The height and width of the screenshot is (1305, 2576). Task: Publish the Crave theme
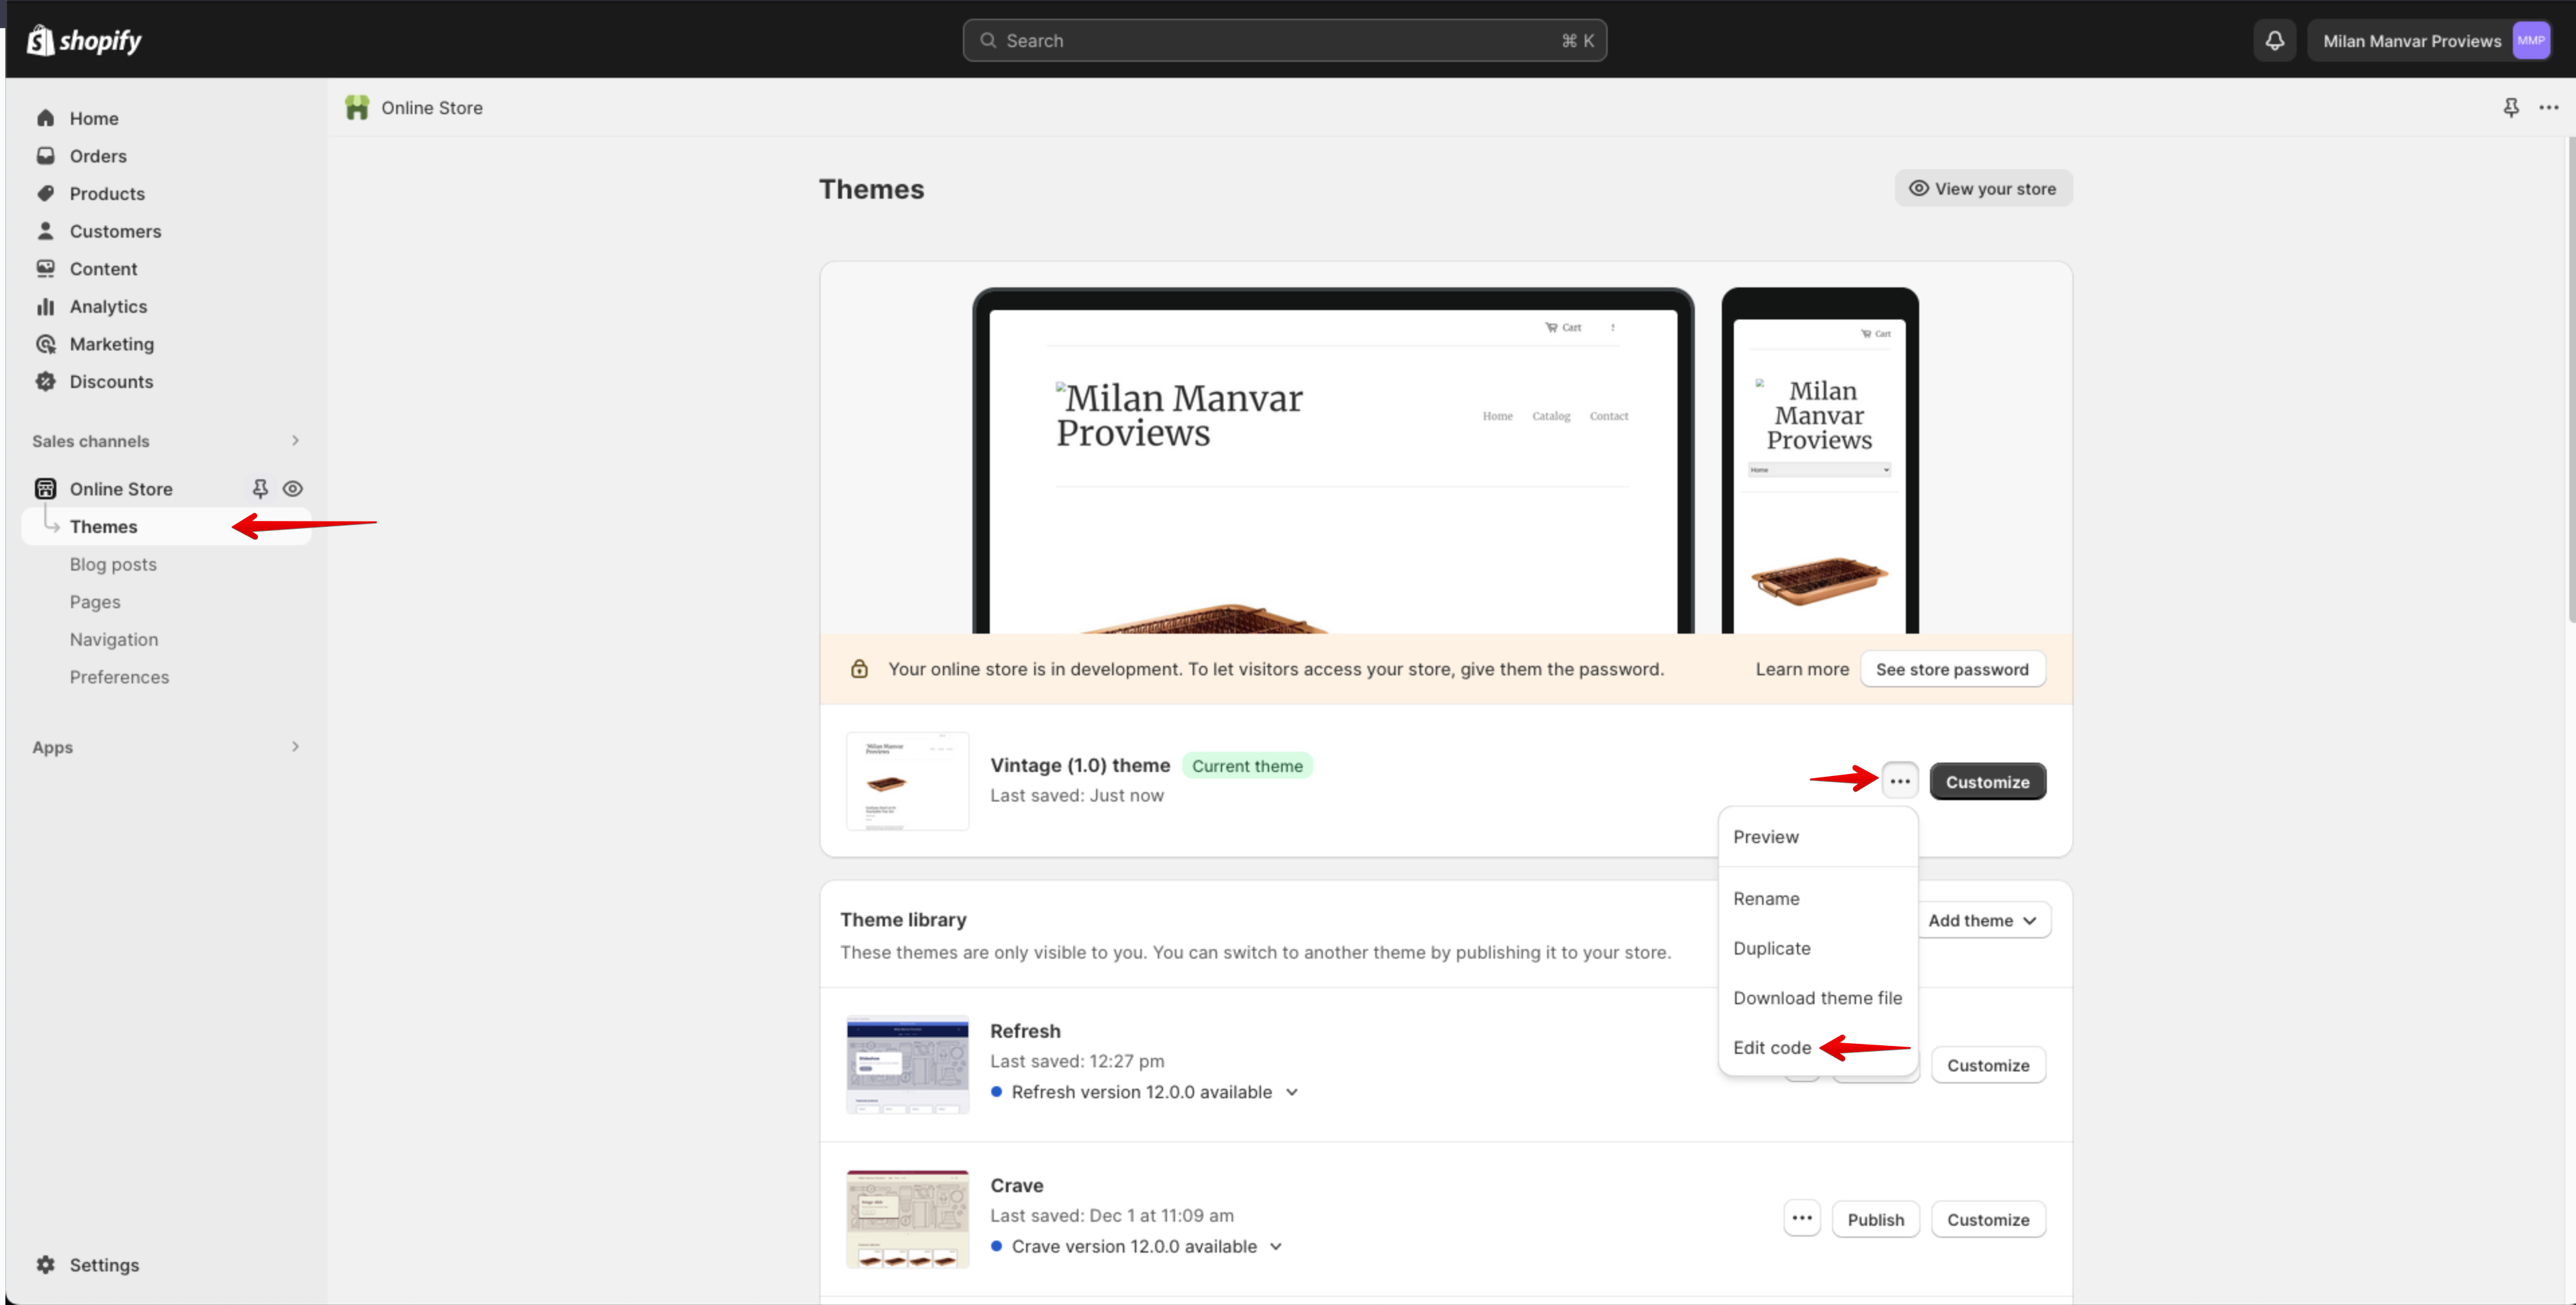[x=1875, y=1219]
